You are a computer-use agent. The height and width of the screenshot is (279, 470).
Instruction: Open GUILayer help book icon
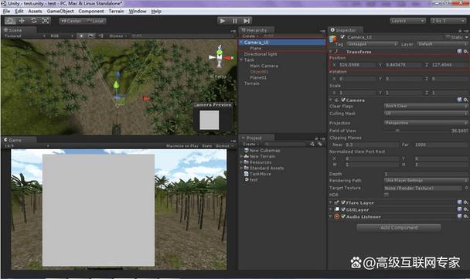pos(459,209)
